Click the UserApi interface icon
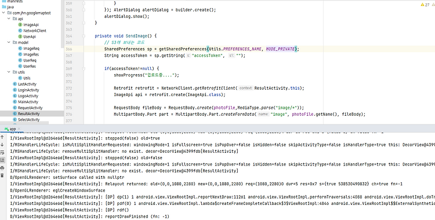 coord(20,36)
